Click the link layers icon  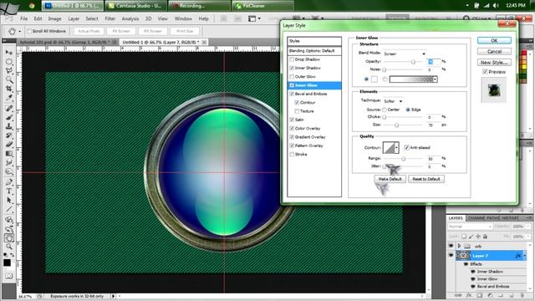click(458, 295)
